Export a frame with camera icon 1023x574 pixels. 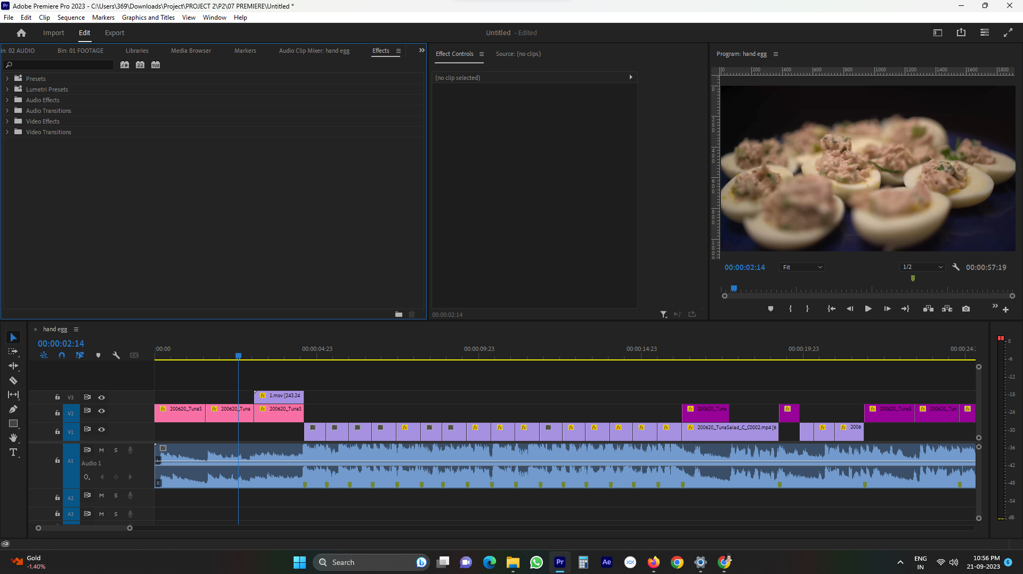966,309
